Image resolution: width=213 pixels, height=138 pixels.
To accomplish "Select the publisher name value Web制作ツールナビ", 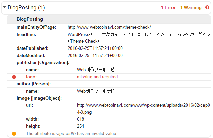I will 96,70.
